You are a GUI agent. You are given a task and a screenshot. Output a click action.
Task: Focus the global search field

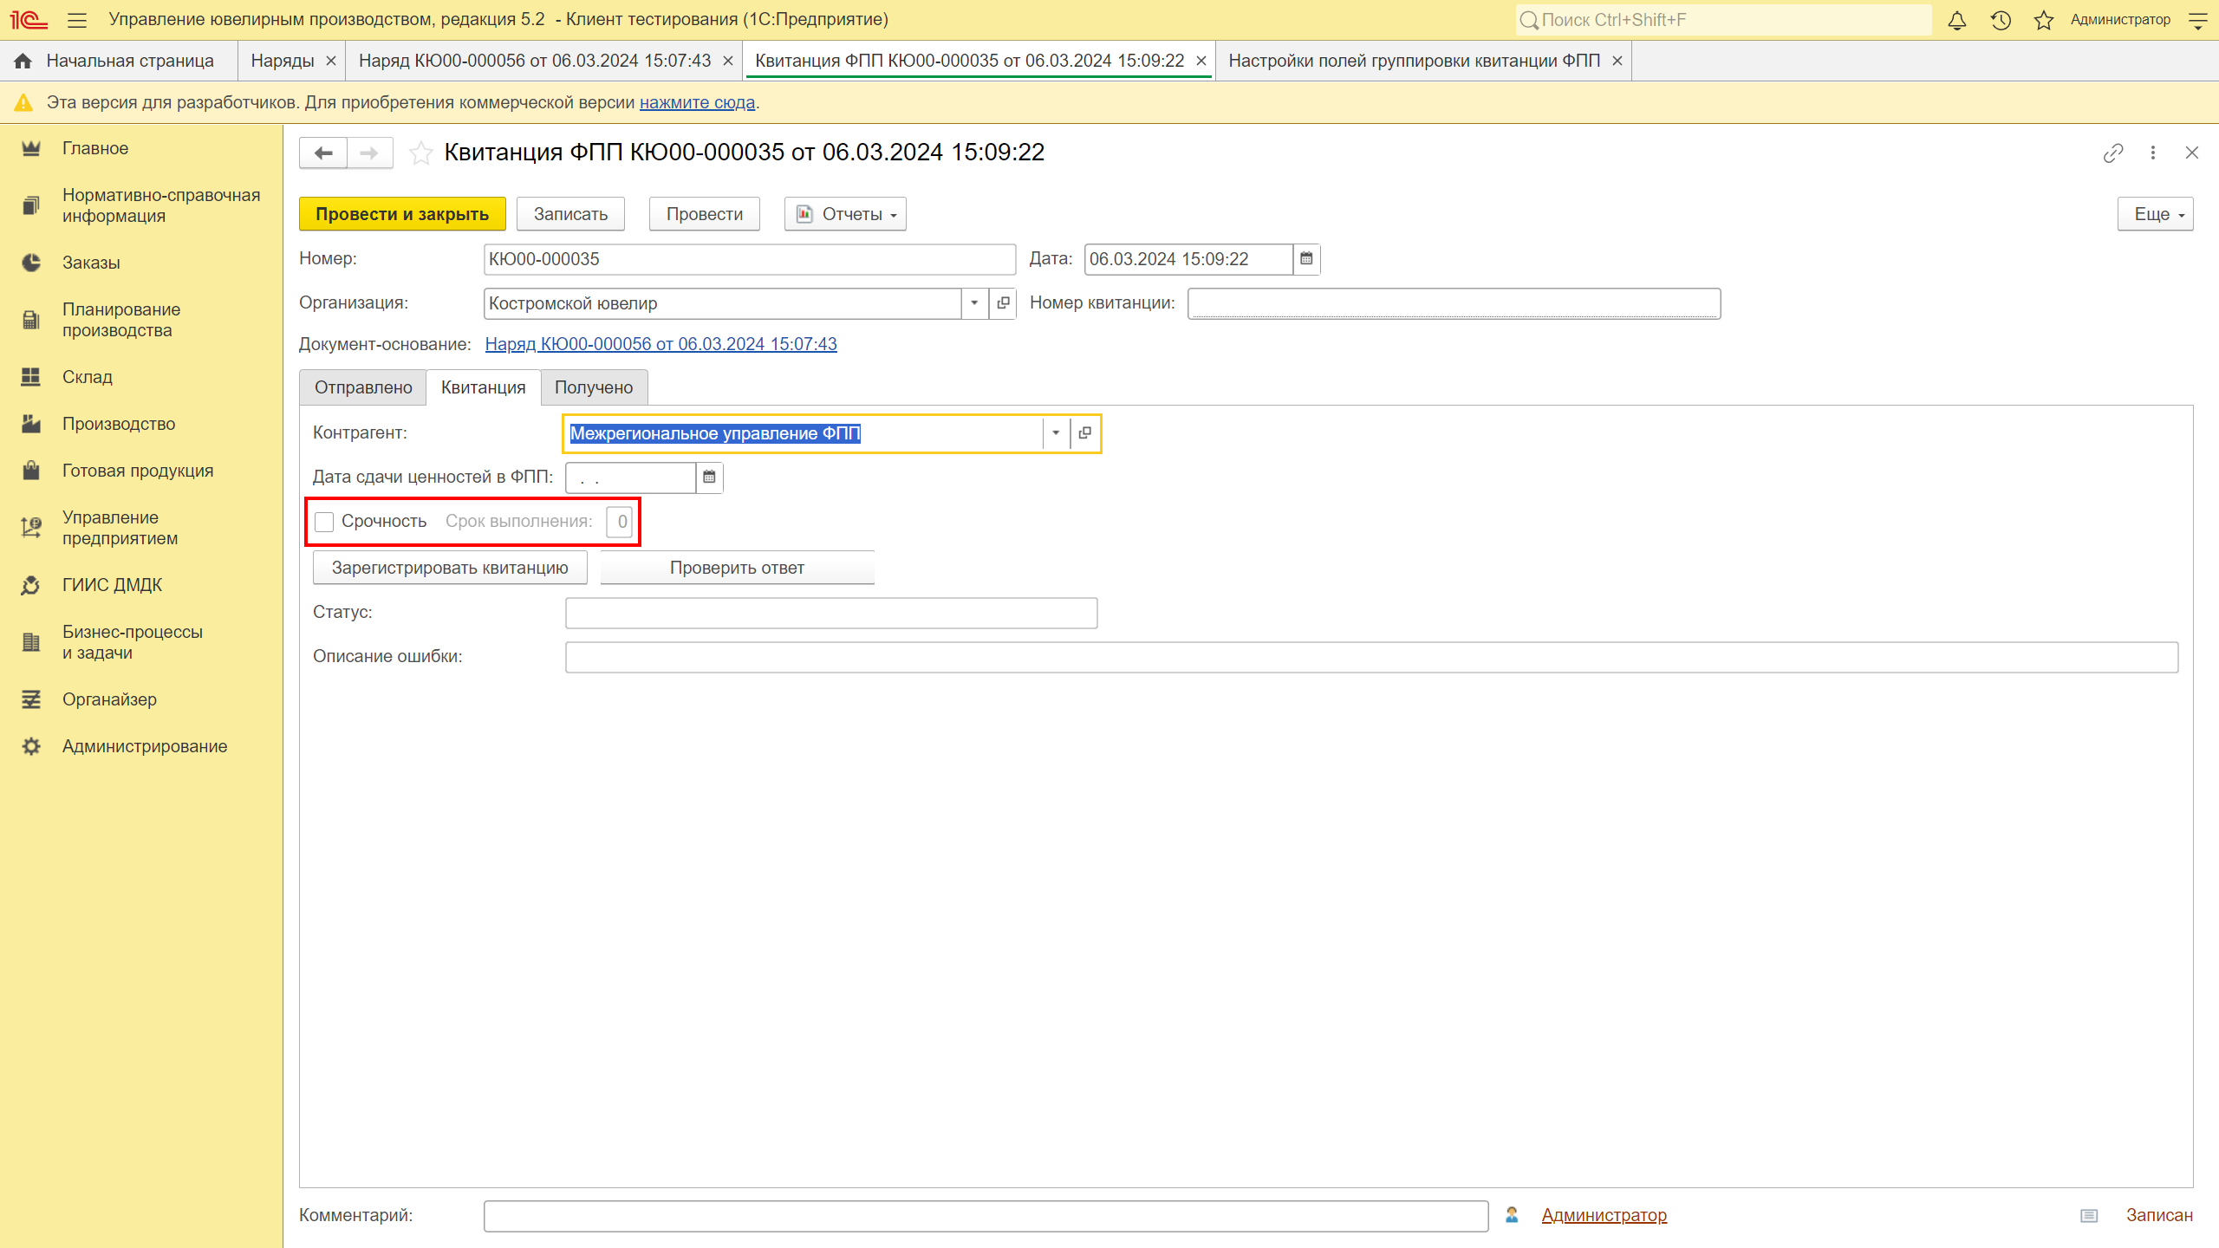click(x=1723, y=20)
